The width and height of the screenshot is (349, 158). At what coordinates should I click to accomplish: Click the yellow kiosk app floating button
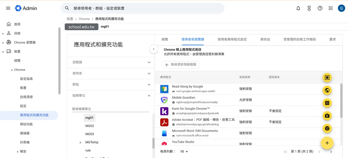click(327, 78)
